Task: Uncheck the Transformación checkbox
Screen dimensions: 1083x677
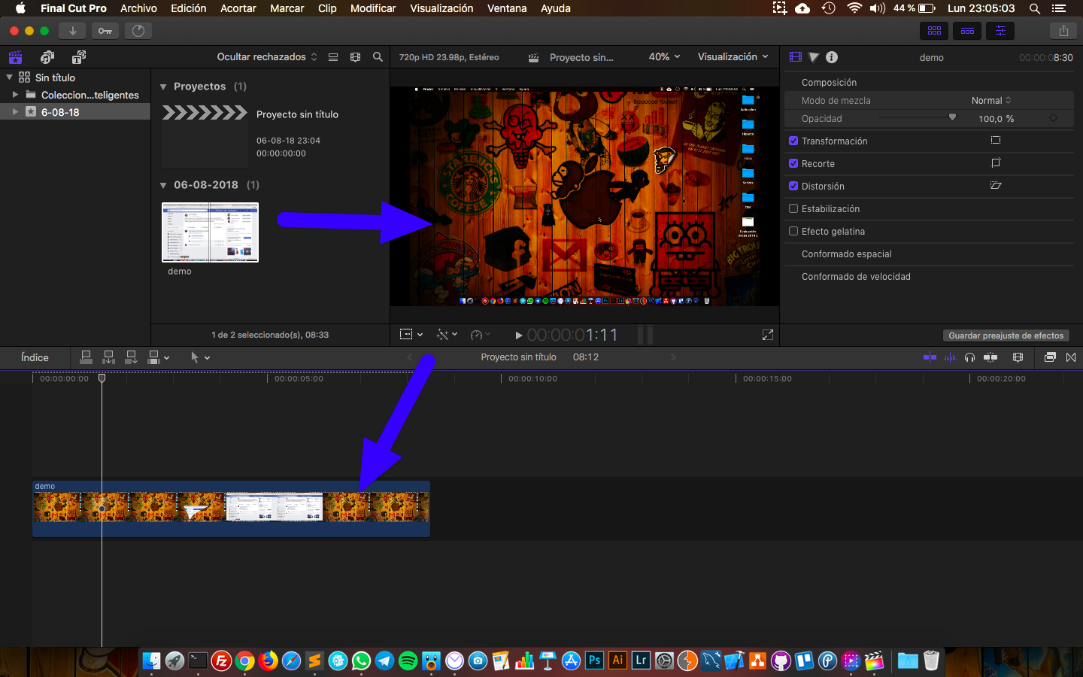Action: (x=793, y=141)
